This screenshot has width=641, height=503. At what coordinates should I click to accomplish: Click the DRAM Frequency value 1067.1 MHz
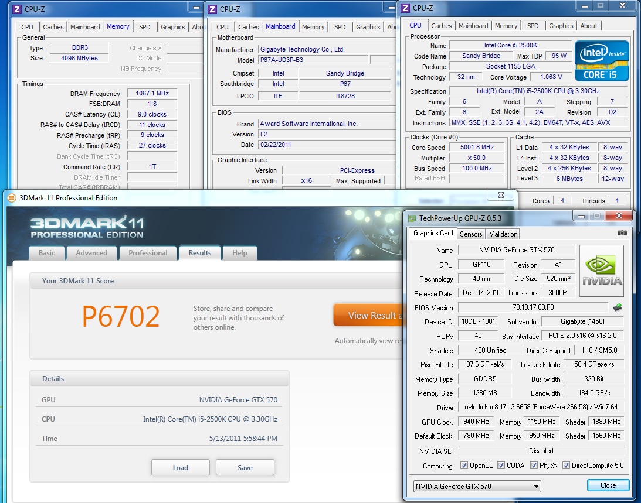coord(152,94)
